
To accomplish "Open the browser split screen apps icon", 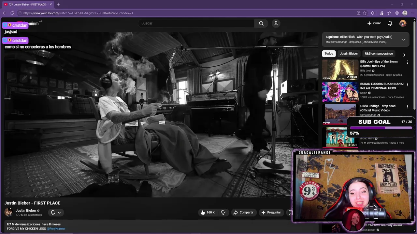I will coord(358,13).
